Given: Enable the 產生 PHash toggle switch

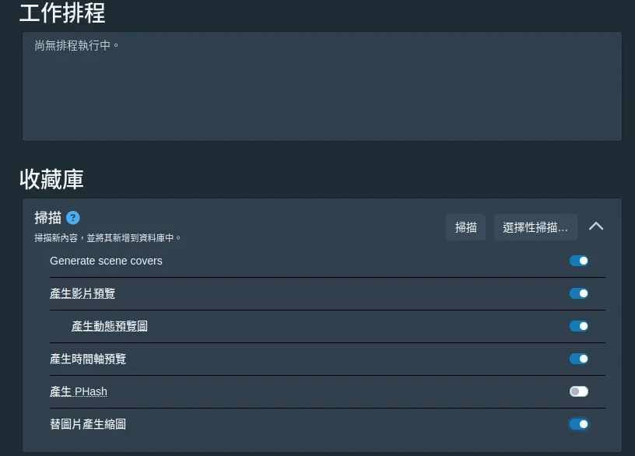Looking at the screenshot, I should point(578,391).
